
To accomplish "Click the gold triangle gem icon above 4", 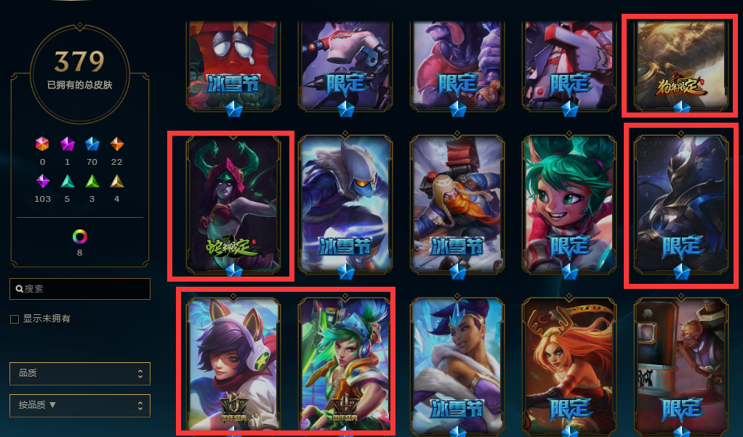I will pyautogui.click(x=116, y=181).
